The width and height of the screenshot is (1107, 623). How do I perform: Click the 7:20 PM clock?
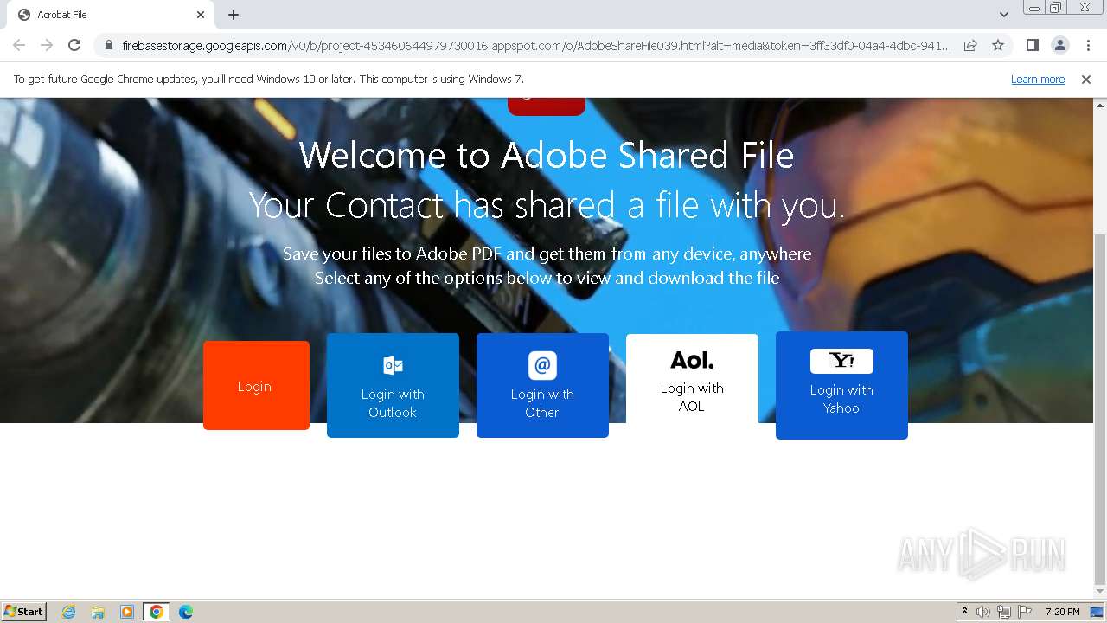[x=1063, y=612]
